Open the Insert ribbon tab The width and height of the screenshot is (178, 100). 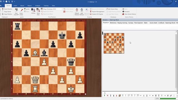[x=15, y=6]
